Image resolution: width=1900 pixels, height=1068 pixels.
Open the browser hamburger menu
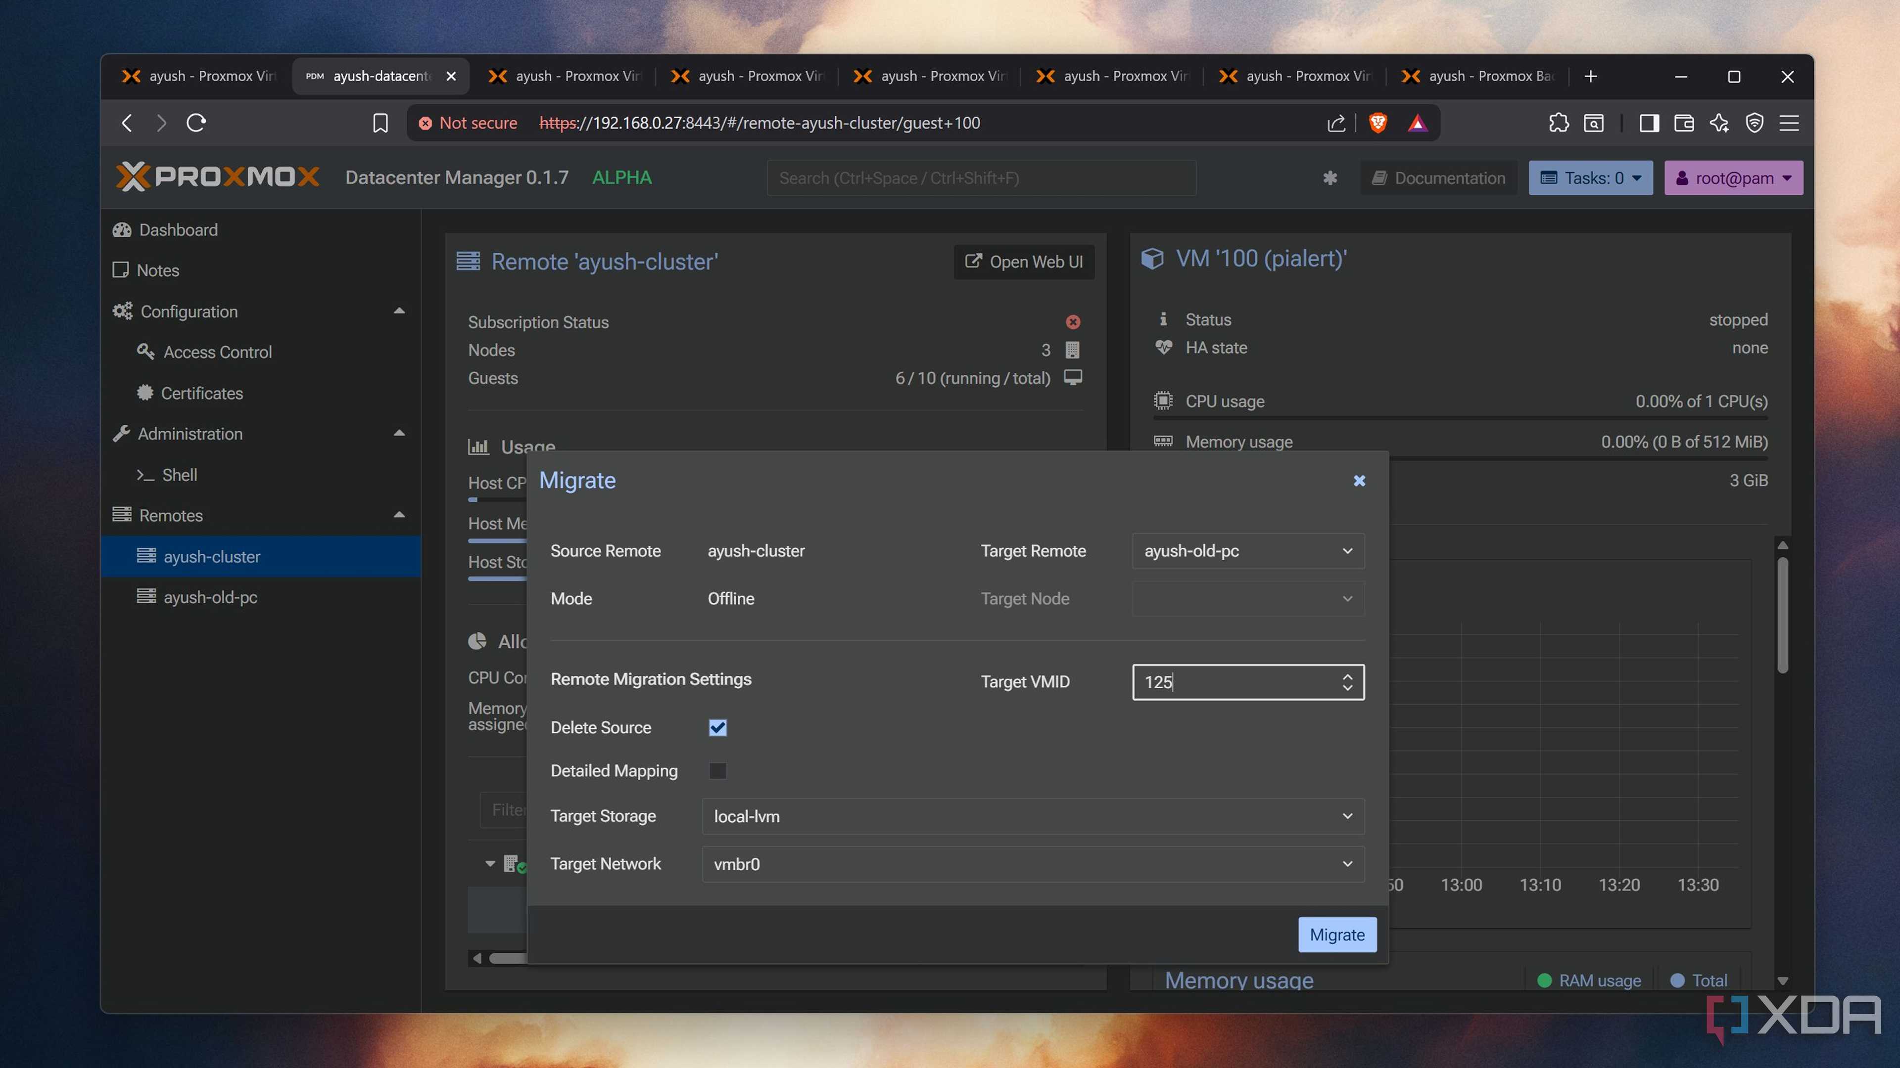pyautogui.click(x=1789, y=122)
